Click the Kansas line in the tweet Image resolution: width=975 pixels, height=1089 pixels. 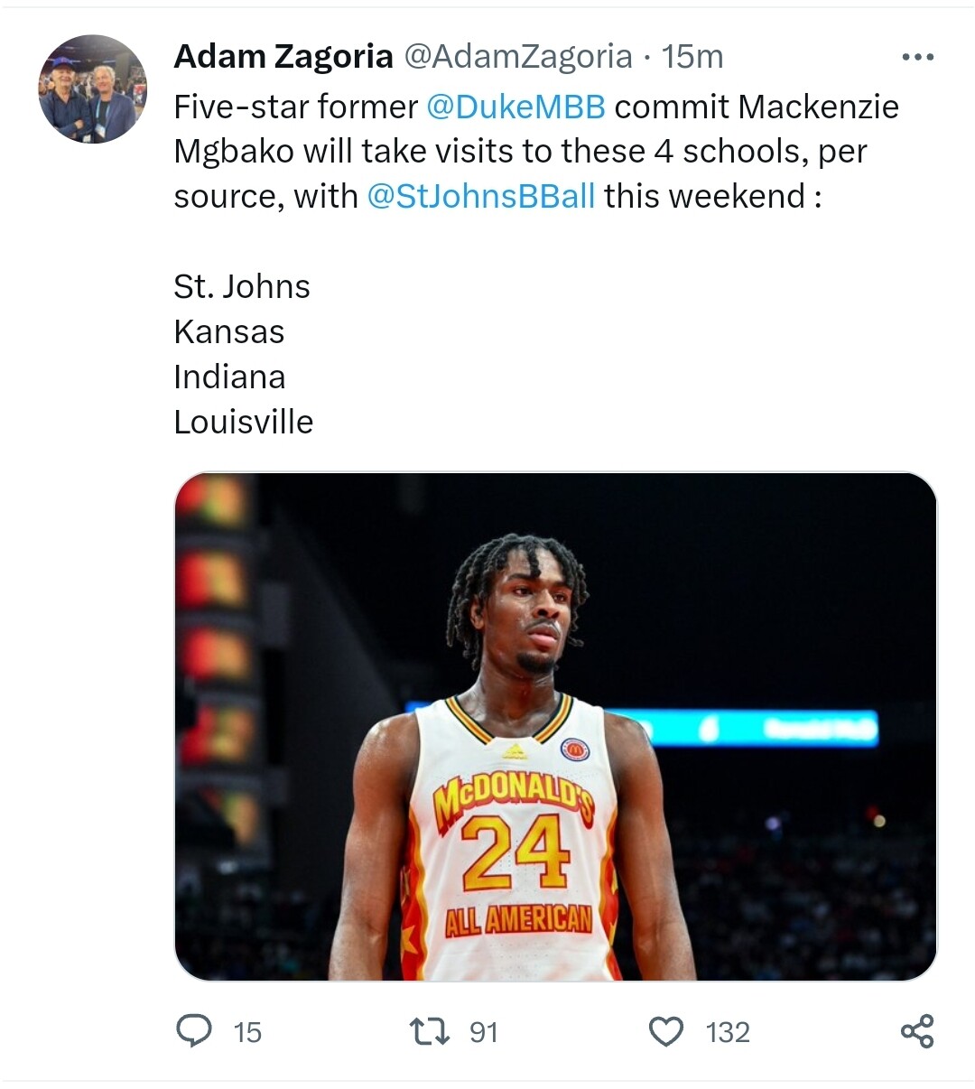click(229, 331)
